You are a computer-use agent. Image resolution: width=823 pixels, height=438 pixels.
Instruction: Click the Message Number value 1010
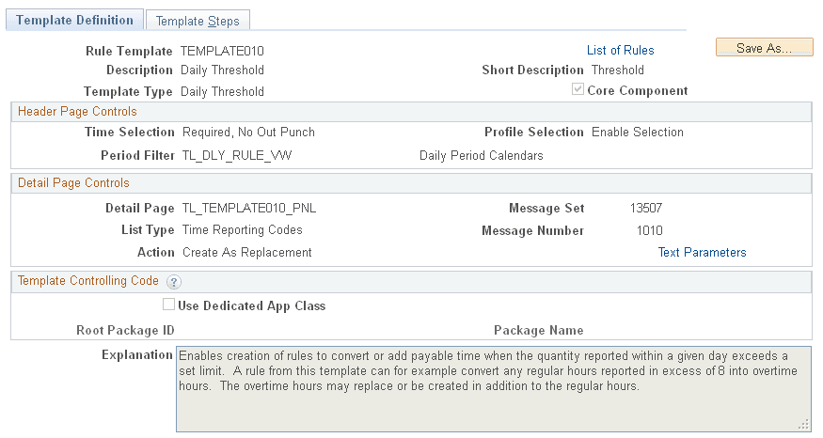tap(650, 231)
